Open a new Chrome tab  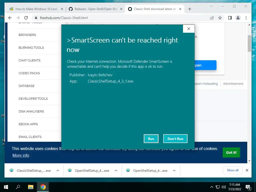coord(189,9)
